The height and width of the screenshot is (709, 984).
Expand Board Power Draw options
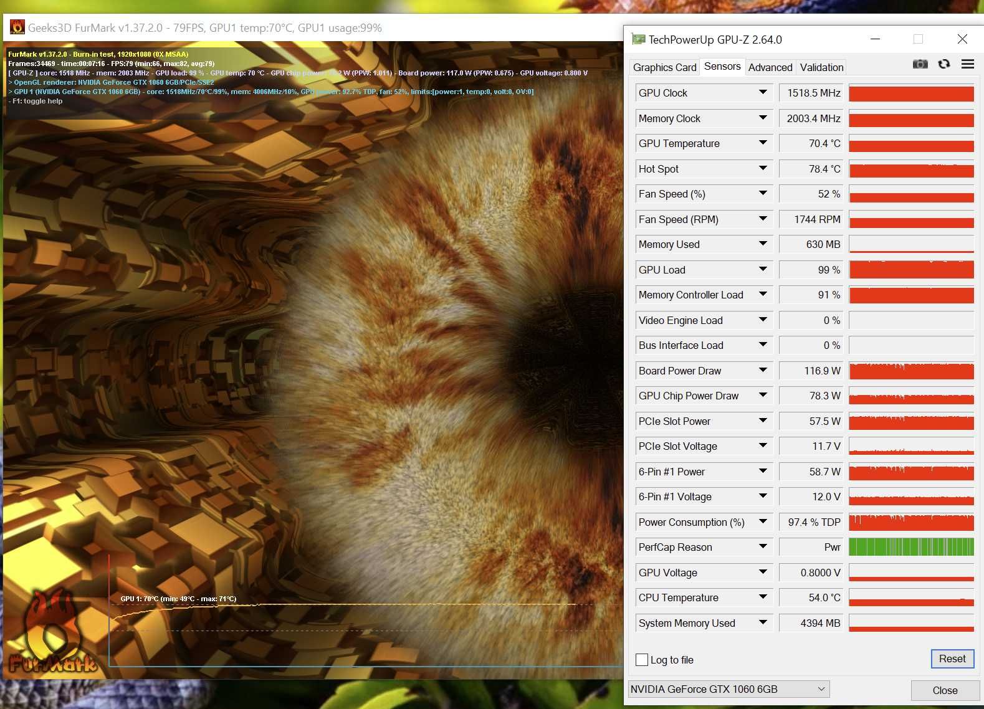pyautogui.click(x=763, y=370)
